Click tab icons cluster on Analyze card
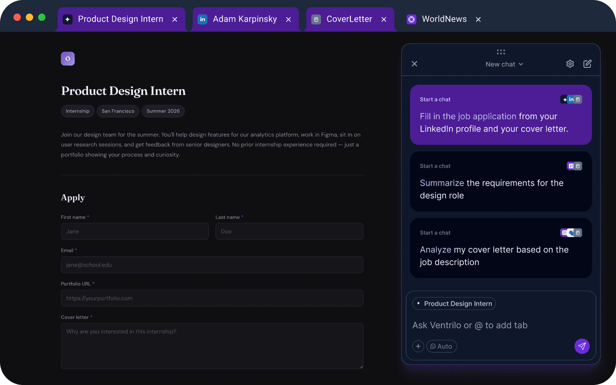Screen dimensions: 616x385 click(x=571, y=232)
